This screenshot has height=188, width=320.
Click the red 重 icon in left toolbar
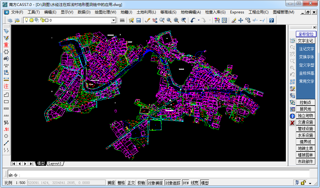click(6, 45)
